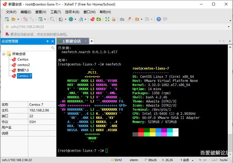Click the 192.168.2.96 host value cell
Screen dimensions: 233x163
pos(42,110)
